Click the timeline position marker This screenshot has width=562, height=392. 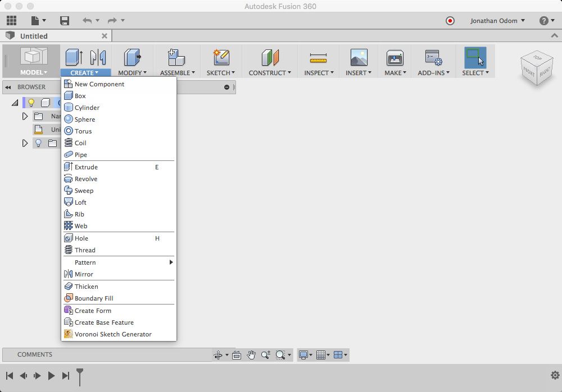point(80,377)
